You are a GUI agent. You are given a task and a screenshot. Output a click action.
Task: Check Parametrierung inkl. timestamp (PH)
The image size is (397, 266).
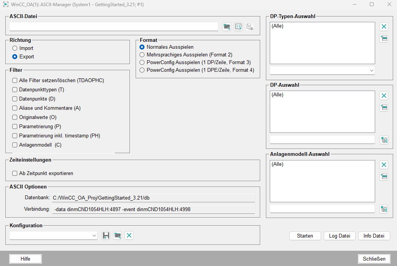[x=15, y=135]
